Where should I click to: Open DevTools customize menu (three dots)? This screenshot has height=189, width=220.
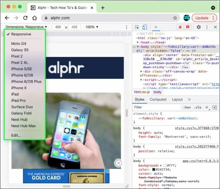coord(207,27)
